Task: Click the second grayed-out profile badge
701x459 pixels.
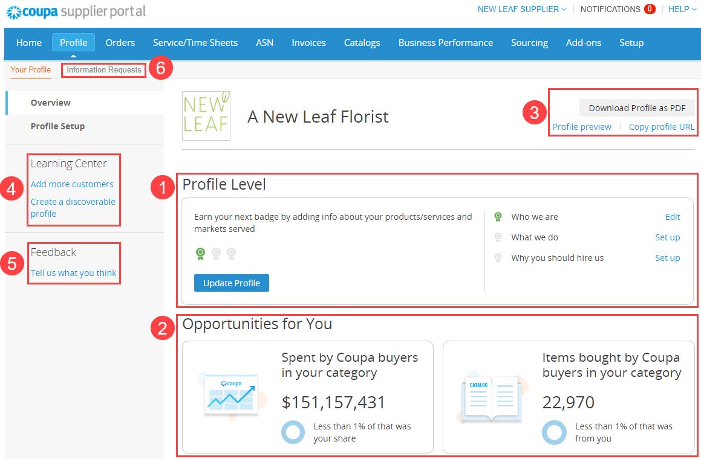Action: tap(216, 254)
